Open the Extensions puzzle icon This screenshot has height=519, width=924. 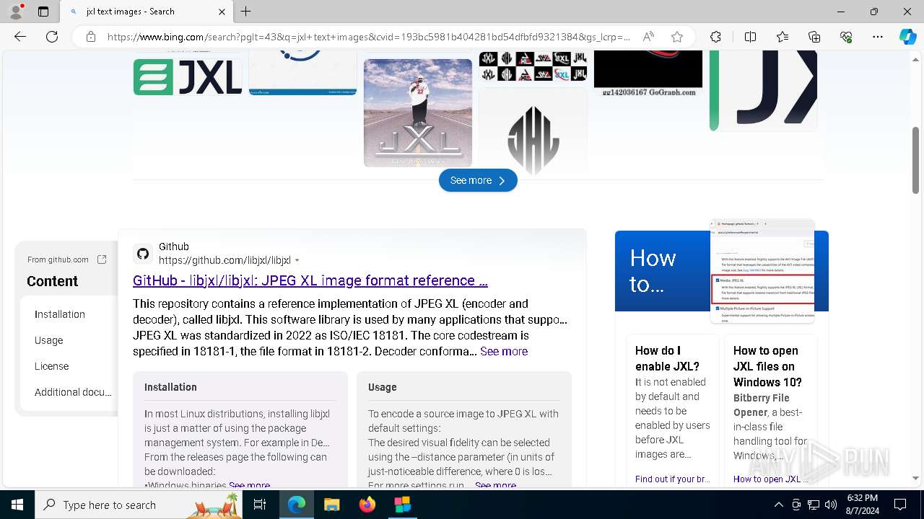coord(715,37)
